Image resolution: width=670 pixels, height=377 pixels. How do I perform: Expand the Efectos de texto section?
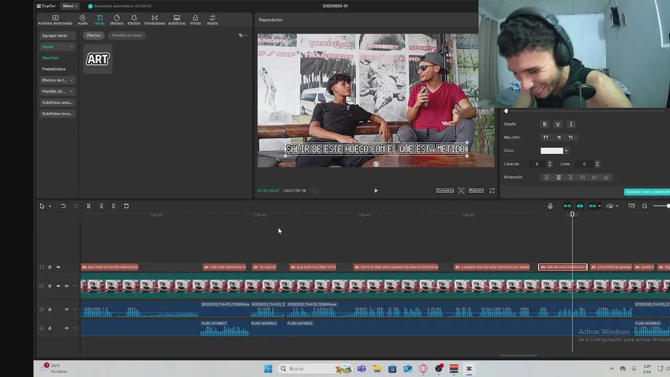(x=58, y=80)
